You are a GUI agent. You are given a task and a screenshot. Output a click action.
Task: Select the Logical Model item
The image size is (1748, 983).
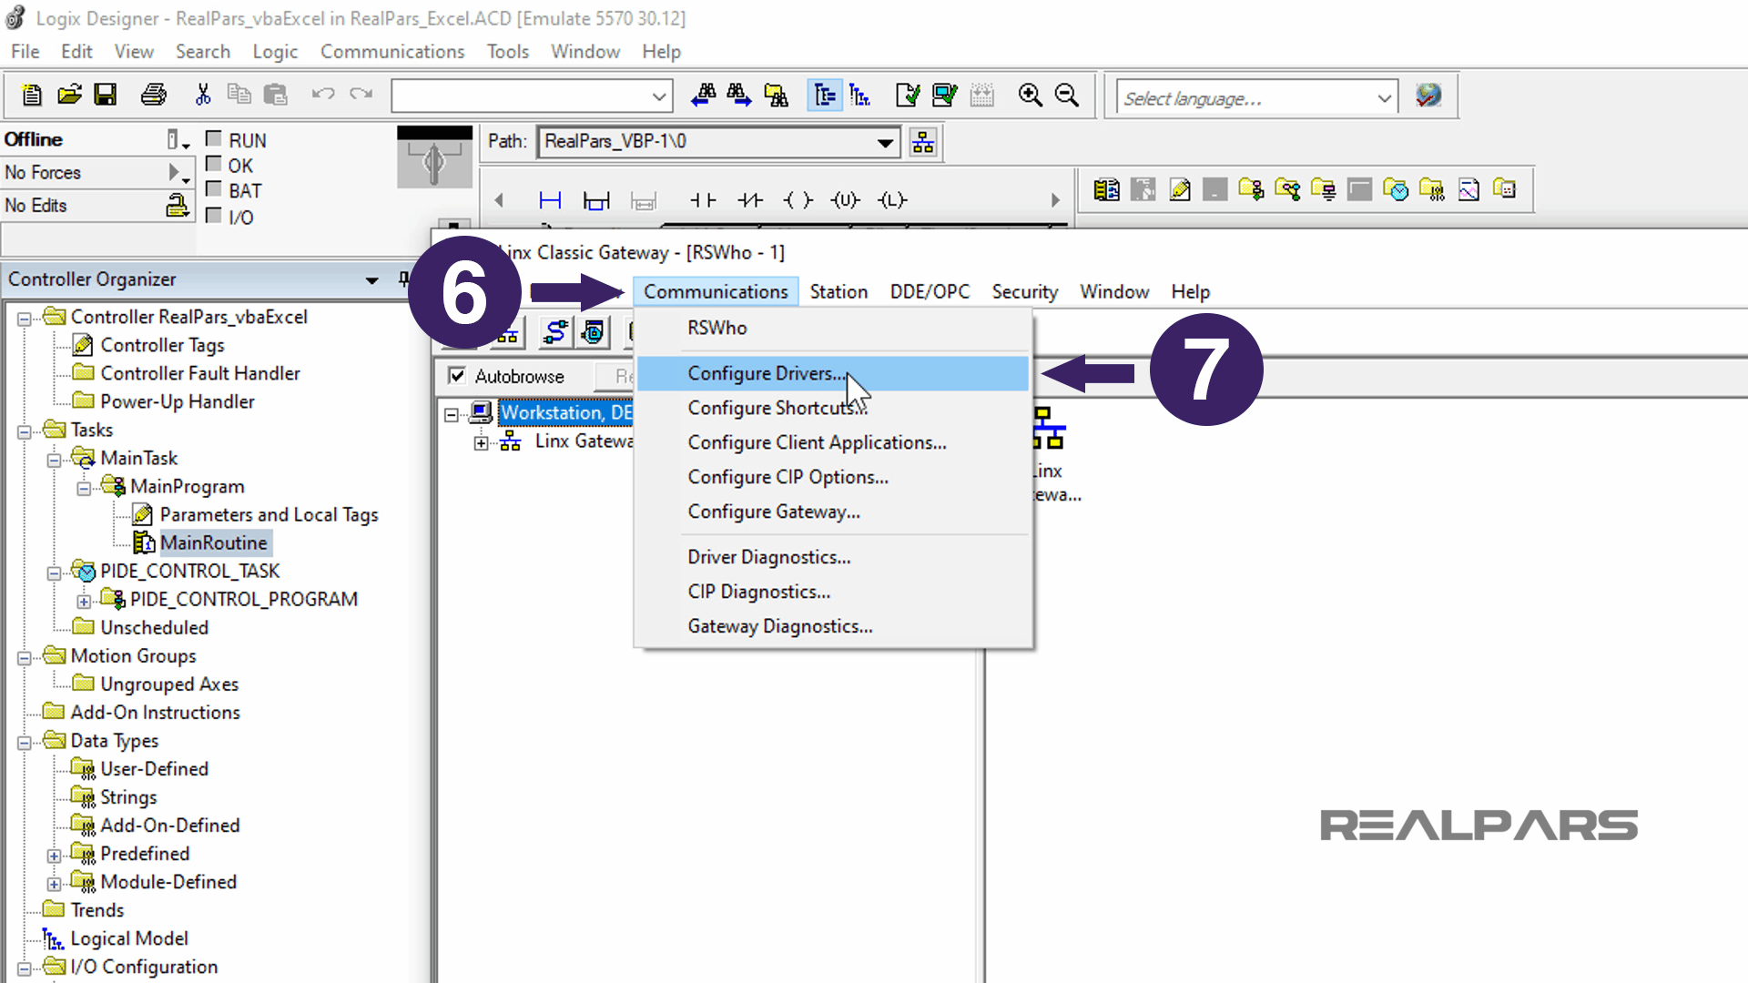point(129,938)
